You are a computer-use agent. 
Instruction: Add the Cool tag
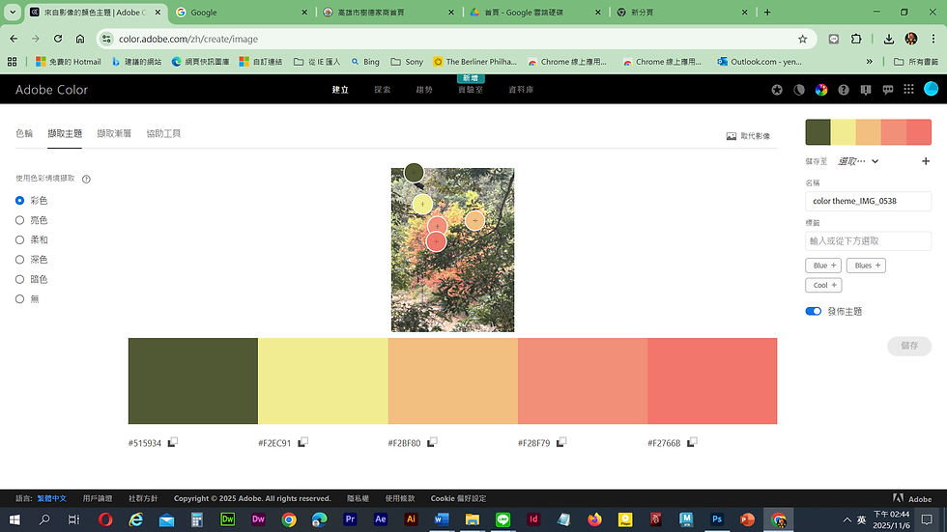[x=823, y=285]
